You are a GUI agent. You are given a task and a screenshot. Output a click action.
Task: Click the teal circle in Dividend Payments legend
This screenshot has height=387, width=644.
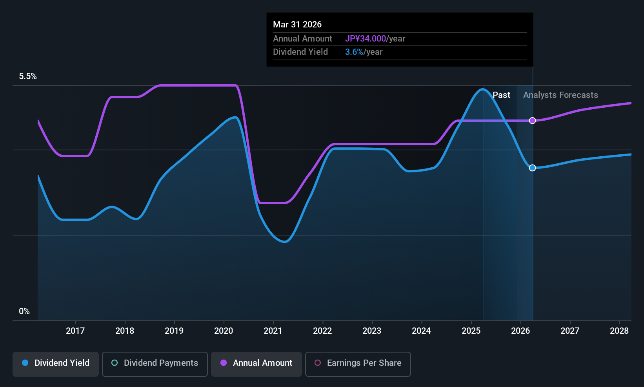[x=115, y=363]
